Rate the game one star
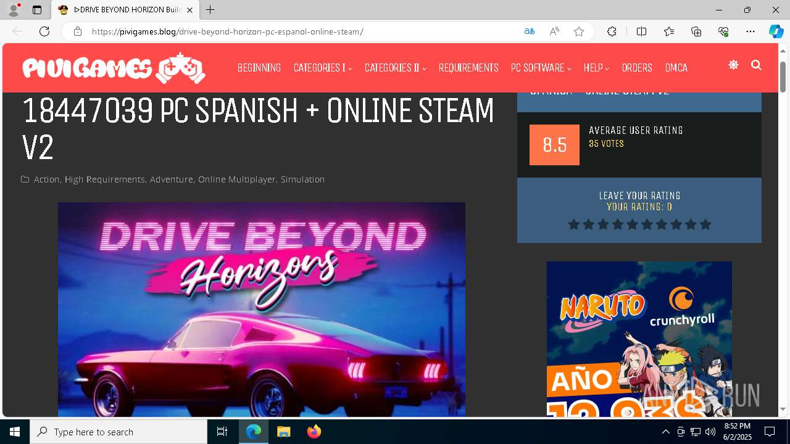Screen dimensions: 790x444 pyautogui.click(x=574, y=224)
